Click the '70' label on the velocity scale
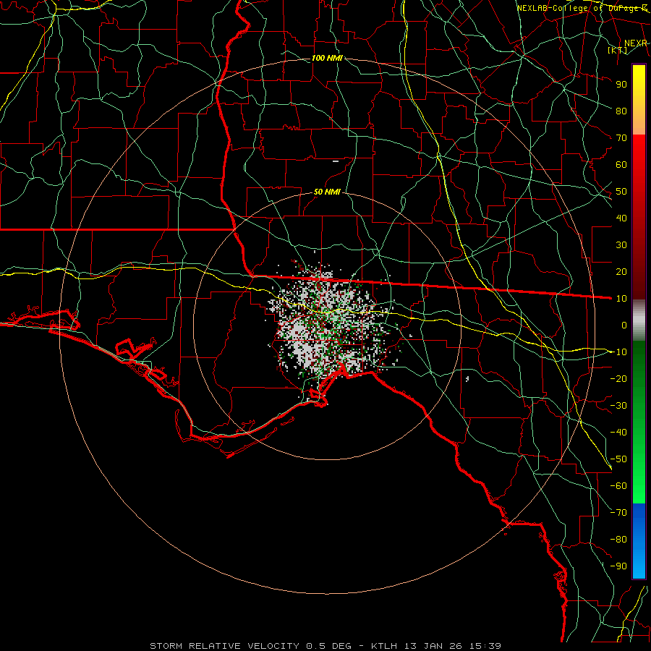The height and width of the screenshot is (651, 651). [x=621, y=138]
